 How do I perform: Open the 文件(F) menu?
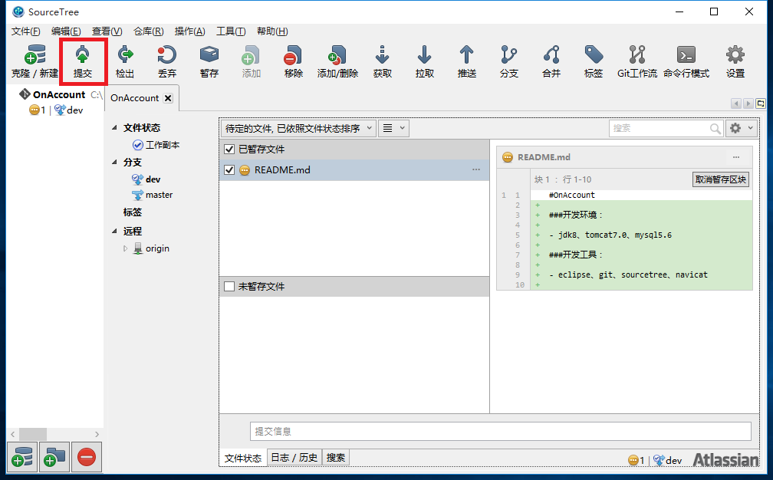25,31
